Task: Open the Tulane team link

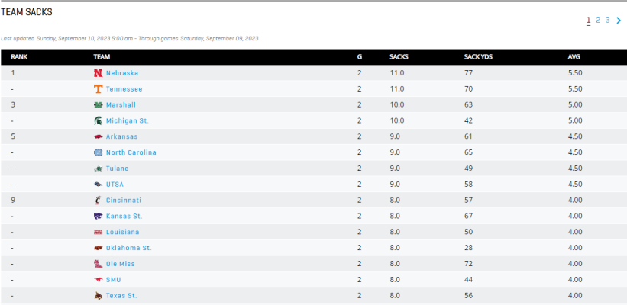Action: (x=117, y=169)
